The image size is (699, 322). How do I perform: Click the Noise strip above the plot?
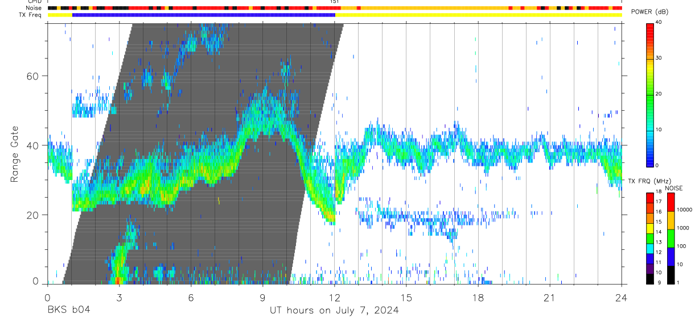pyautogui.click(x=335, y=8)
